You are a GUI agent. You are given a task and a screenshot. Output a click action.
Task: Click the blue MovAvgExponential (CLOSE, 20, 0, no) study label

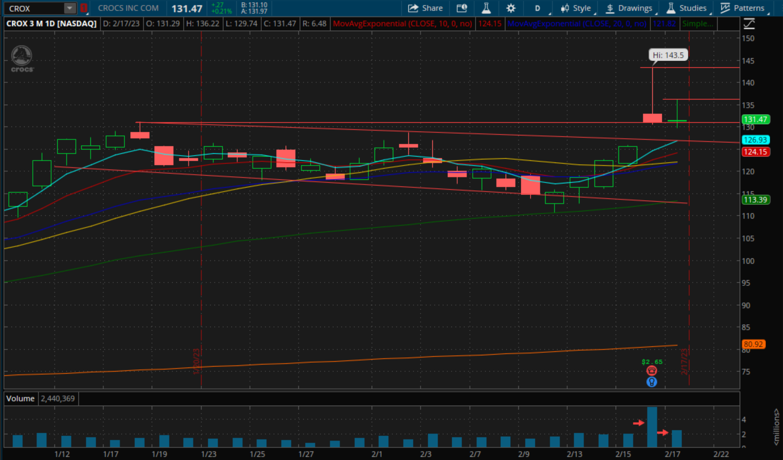[x=577, y=23]
